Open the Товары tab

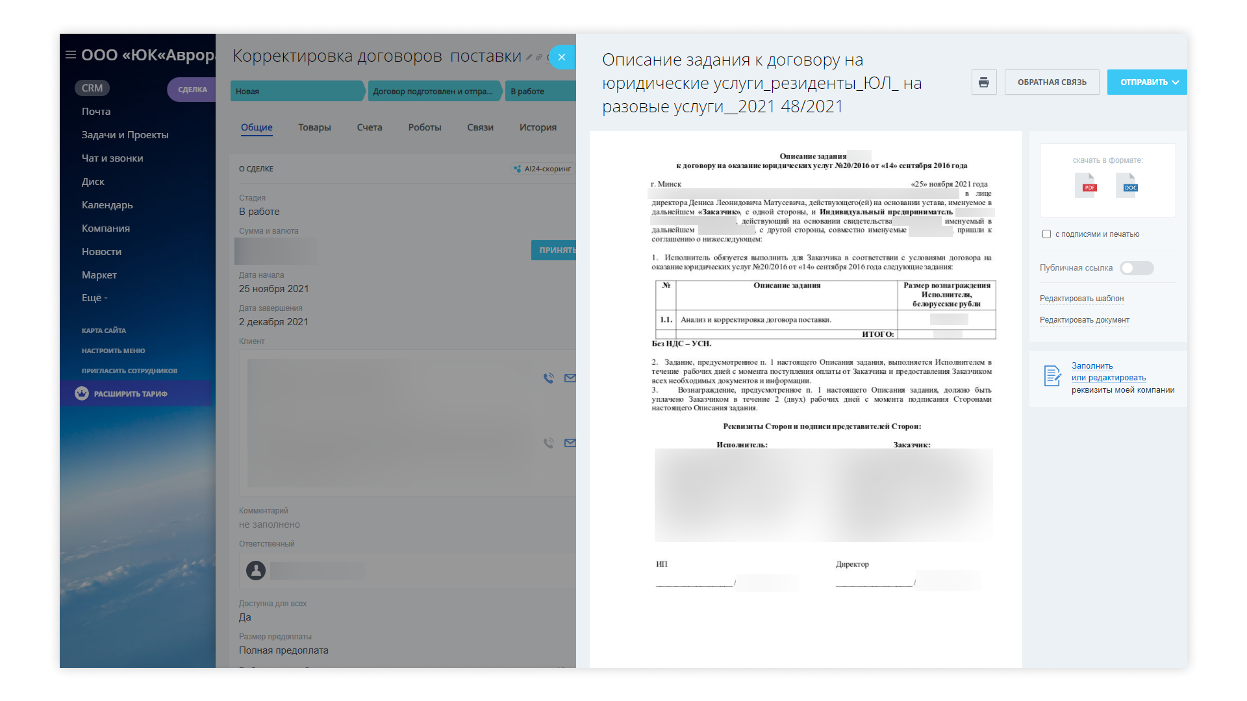[x=314, y=127]
